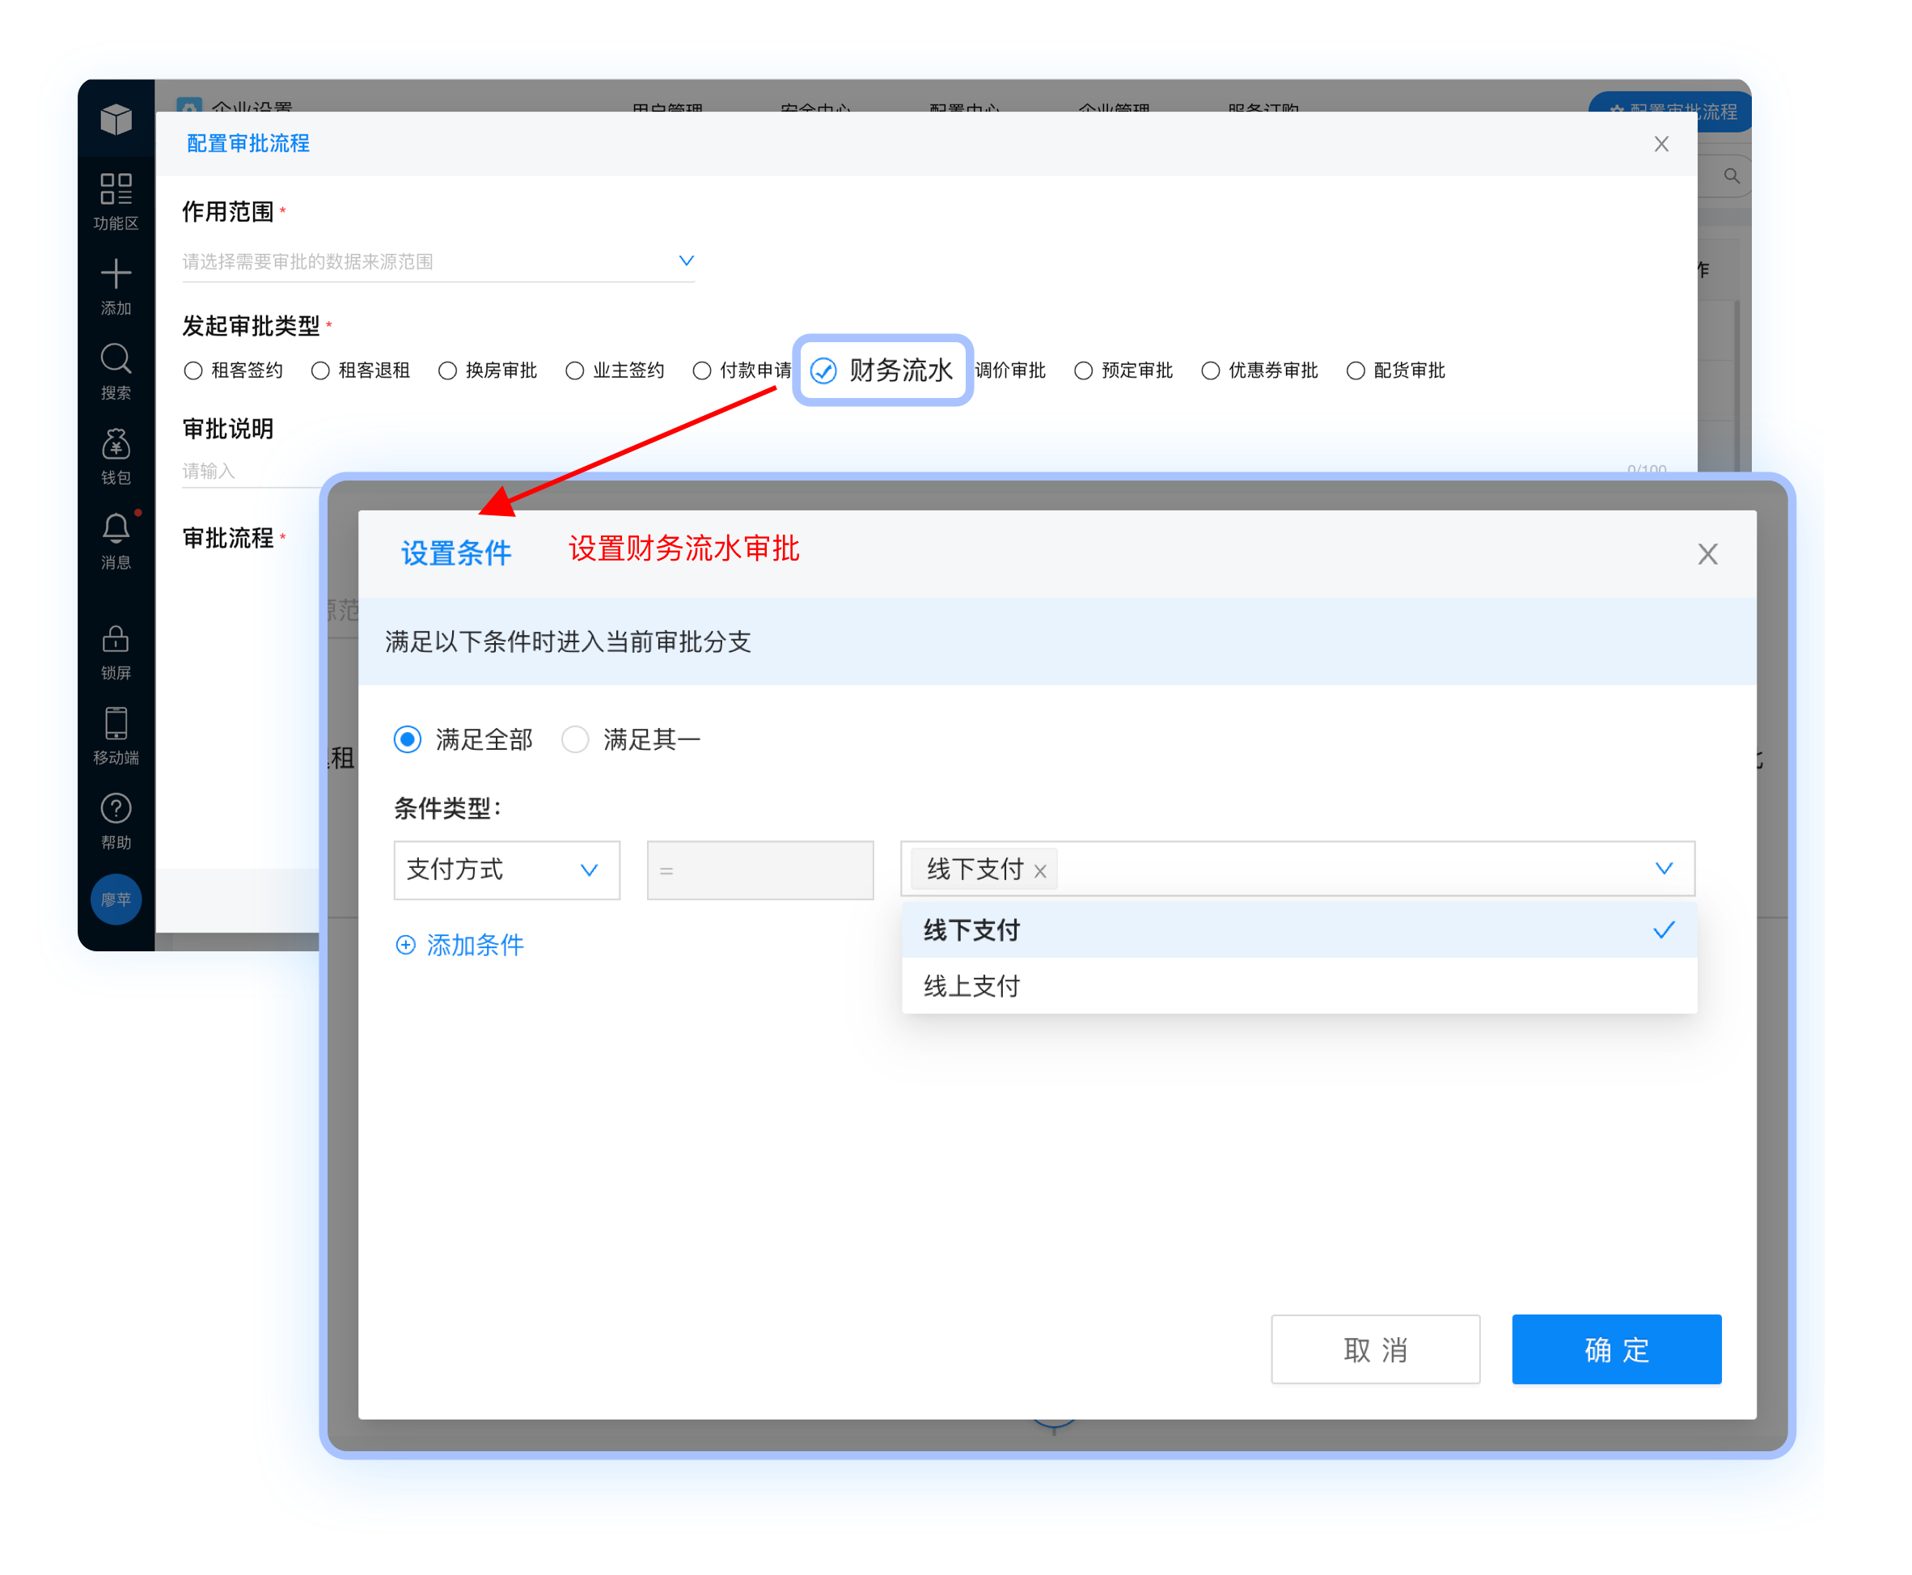The height and width of the screenshot is (1575, 1912).
Task: Open the 功能区 grid icon in sidebar
Action: tap(115, 188)
